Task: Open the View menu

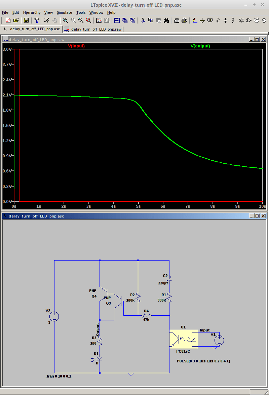Action: (x=48, y=12)
